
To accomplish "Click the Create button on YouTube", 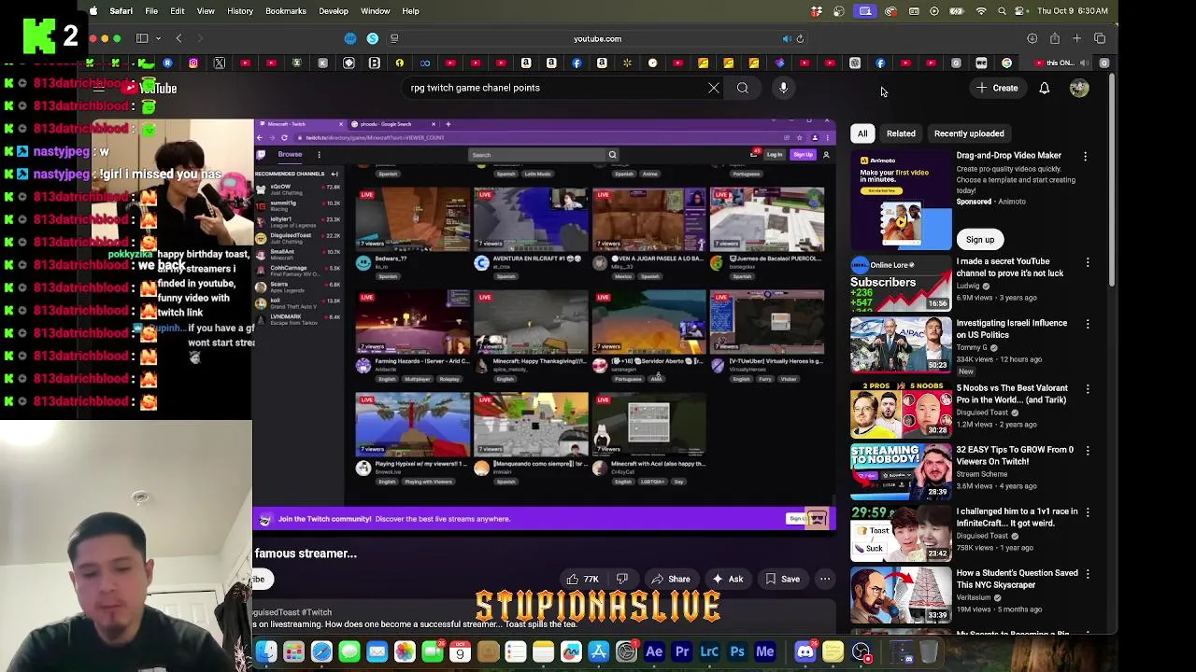I will tap(998, 88).
